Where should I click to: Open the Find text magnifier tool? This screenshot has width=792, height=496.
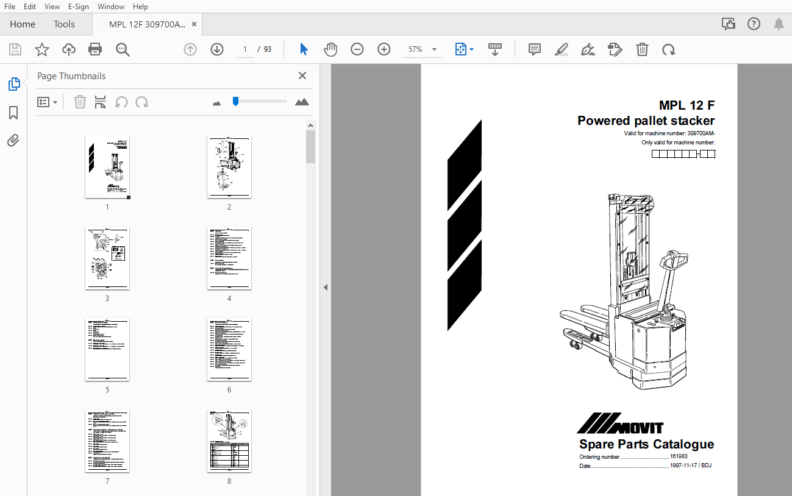[x=123, y=49]
